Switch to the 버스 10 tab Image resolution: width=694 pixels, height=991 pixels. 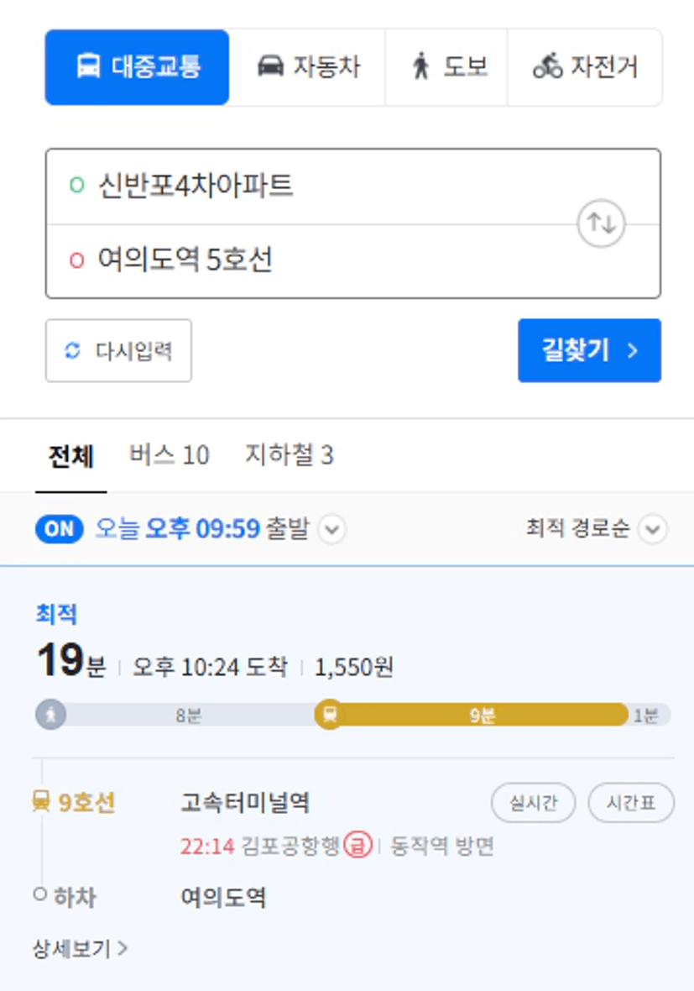click(170, 455)
